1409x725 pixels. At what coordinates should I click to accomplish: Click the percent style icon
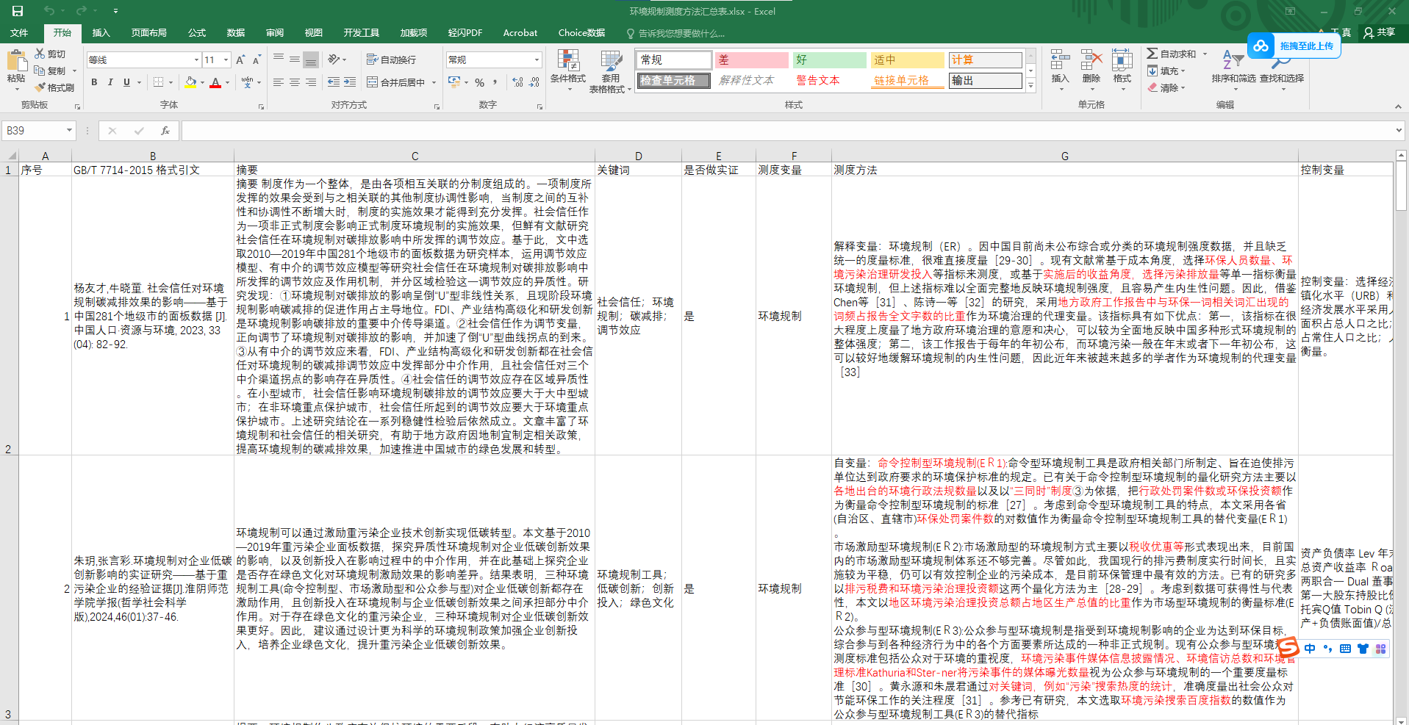click(x=479, y=82)
